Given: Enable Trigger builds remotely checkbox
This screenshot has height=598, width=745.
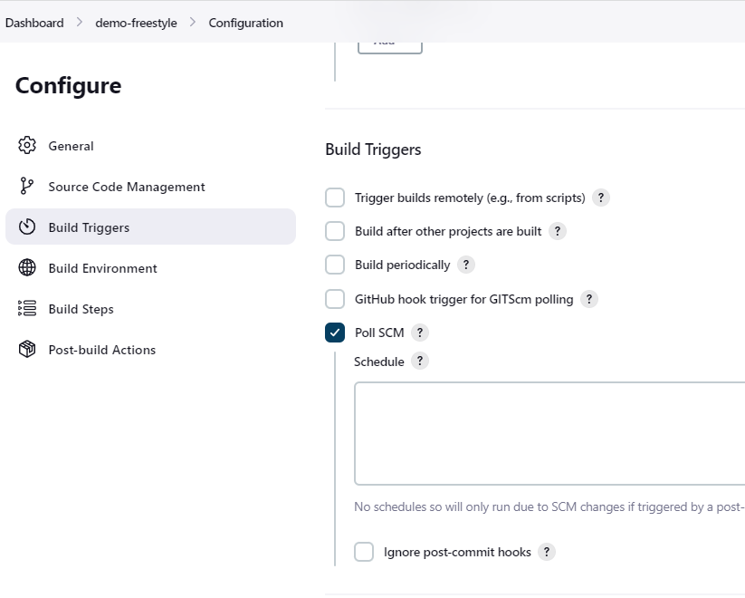Looking at the screenshot, I should pyautogui.click(x=335, y=198).
